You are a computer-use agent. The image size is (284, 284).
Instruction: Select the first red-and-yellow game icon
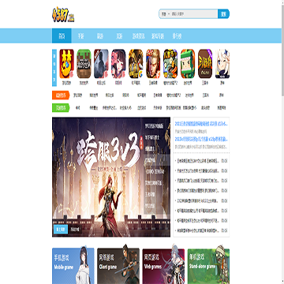point(66,64)
